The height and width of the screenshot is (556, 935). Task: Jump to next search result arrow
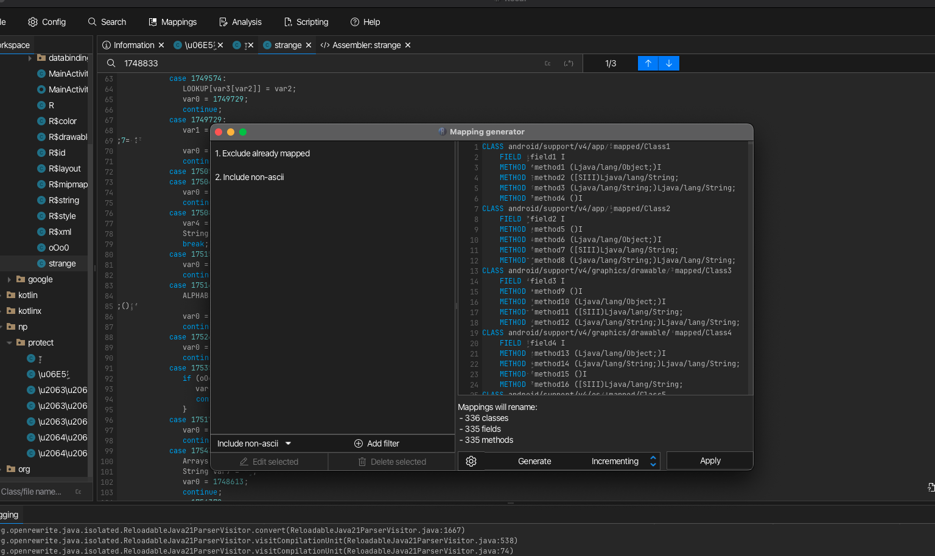click(x=669, y=63)
